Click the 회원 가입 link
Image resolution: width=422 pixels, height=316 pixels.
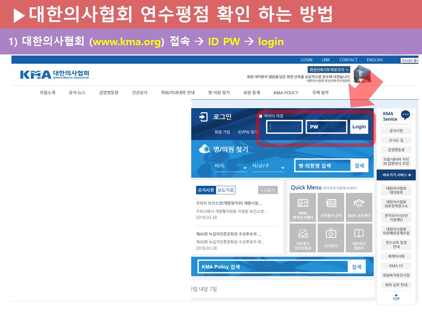pyautogui.click(x=222, y=132)
